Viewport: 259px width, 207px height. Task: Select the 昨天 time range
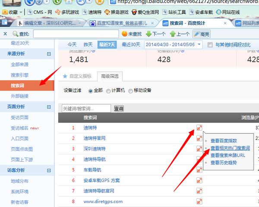pyautogui.click(x=88, y=44)
